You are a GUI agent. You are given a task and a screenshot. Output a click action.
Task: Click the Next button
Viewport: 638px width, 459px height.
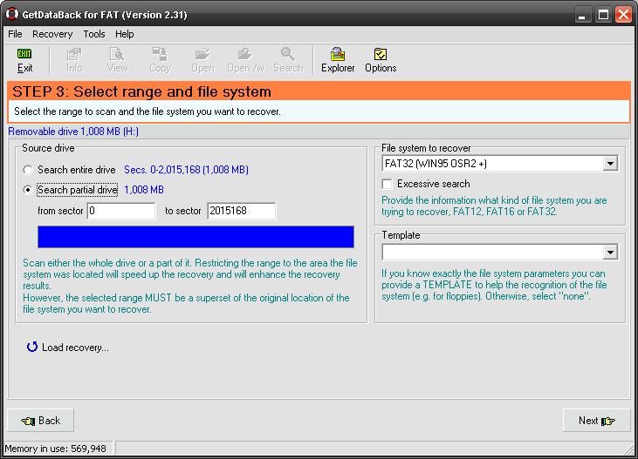coord(596,421)
